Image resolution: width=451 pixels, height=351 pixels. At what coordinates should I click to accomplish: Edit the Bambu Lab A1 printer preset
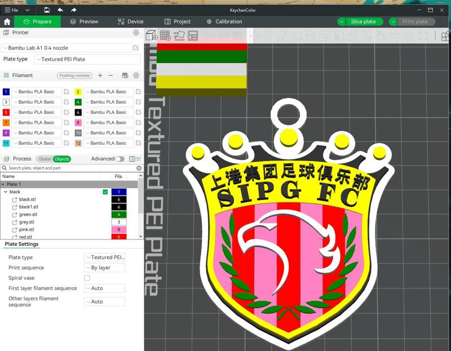click(136, 48)
